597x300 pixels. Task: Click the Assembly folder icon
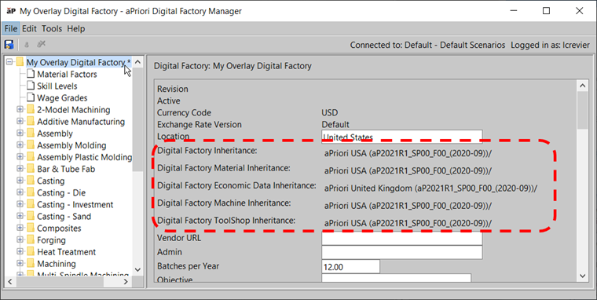(31, 134)
